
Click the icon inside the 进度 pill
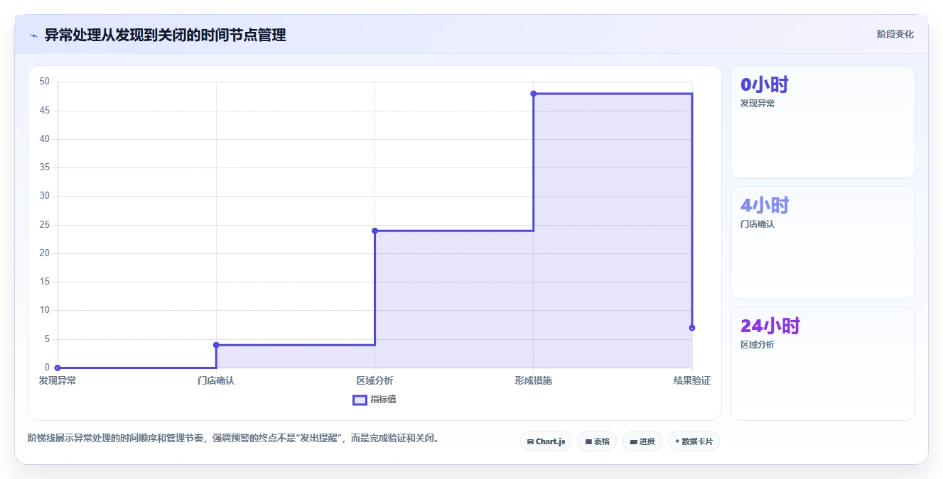click(x=633, y=441)
